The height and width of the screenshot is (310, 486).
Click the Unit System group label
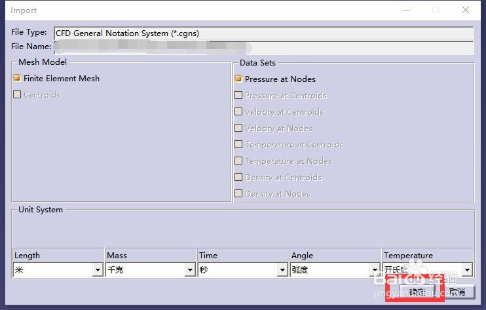tap(41, 210)
